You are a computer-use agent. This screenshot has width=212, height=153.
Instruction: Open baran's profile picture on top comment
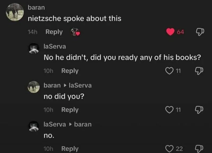pos(15,12)
